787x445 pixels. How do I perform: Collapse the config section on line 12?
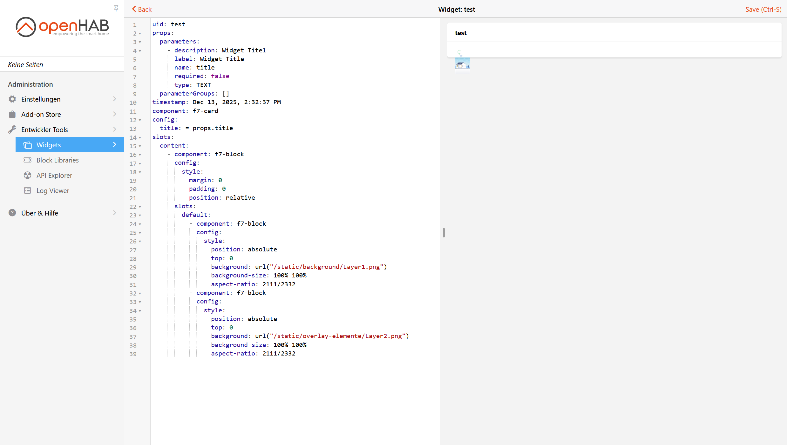pos(140,120)
